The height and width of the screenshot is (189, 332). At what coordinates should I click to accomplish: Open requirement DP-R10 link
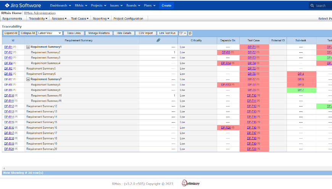pyautogui.click(x=9, y=95)
